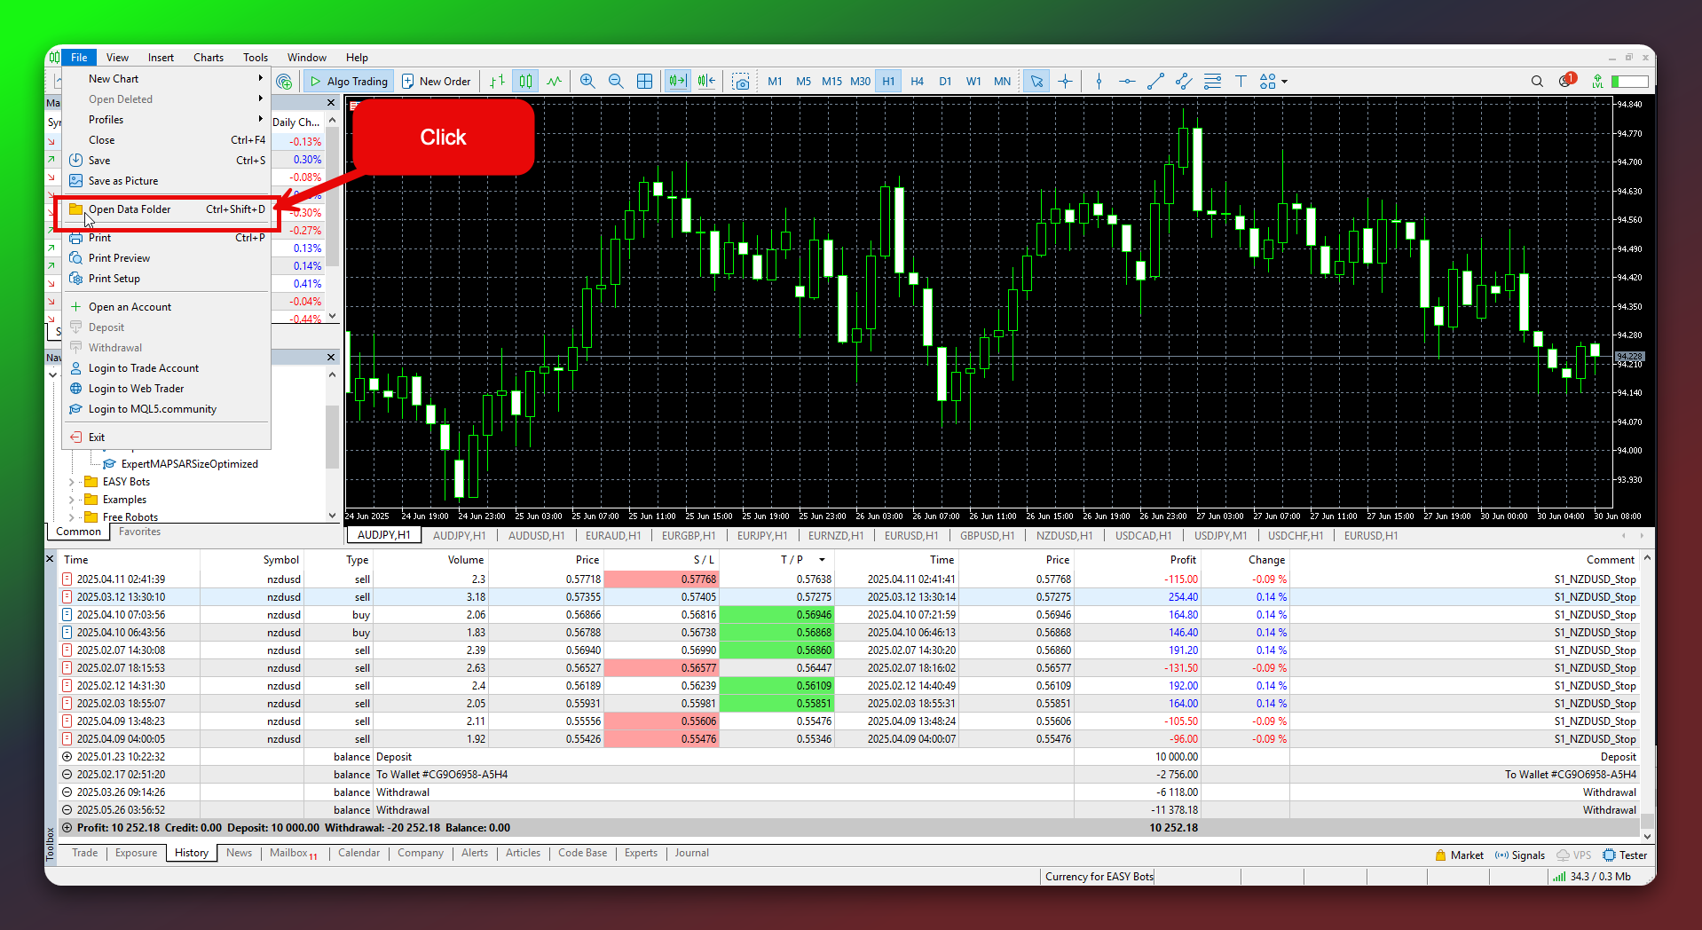This screenshot has width=1702, height=930.
Task: Select the horizontal line drawing tool
Action: tap(1127, 81)
